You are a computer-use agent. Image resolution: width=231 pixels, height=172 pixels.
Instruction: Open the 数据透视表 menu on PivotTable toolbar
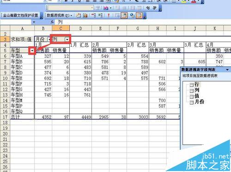(x=60, y=15)
